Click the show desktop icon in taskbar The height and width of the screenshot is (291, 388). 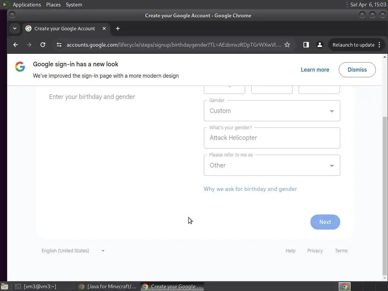click(5, 286)
